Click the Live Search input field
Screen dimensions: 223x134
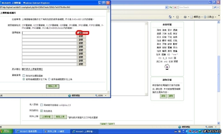195,7
